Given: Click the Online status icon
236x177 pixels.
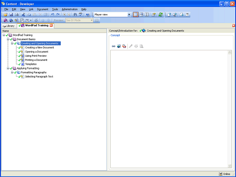Looking at the screenshot, I should [x=221, y=174].
